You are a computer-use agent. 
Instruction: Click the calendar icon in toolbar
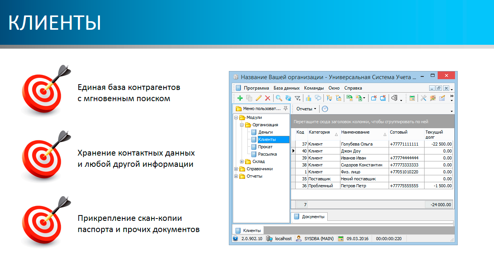(412, 98)
